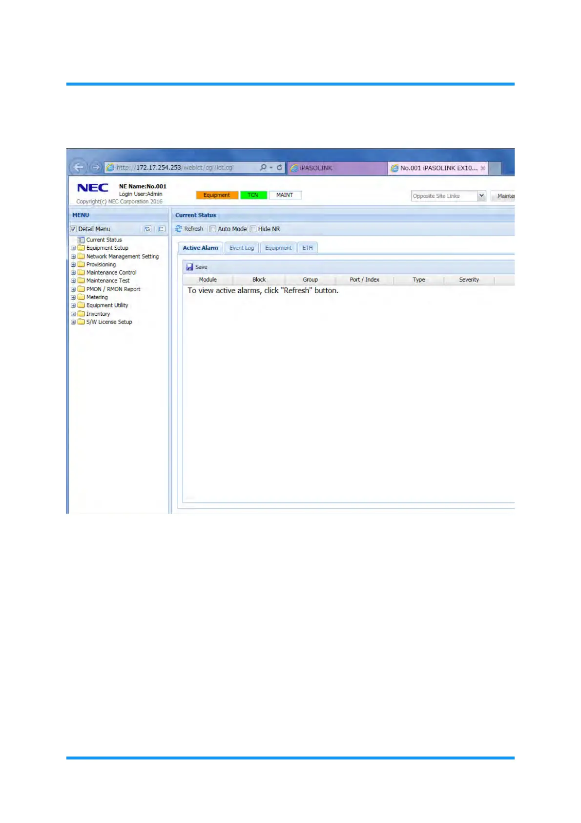Viewport: 581px width, 823px height.
Task: Click the Block column header
Action: [x=259, y=280]
